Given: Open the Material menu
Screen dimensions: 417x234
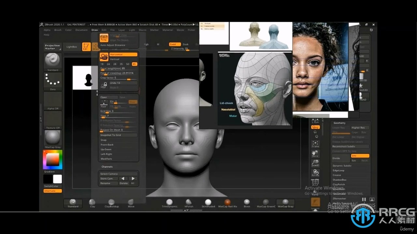Looking at the screenshot, I should click(x=167, y=30).
